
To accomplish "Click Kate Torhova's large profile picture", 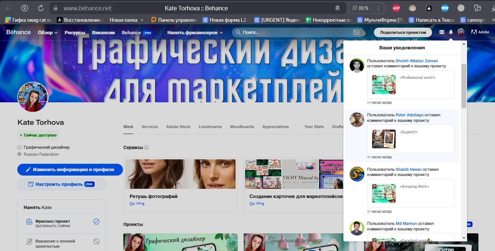I will [33, 97].
